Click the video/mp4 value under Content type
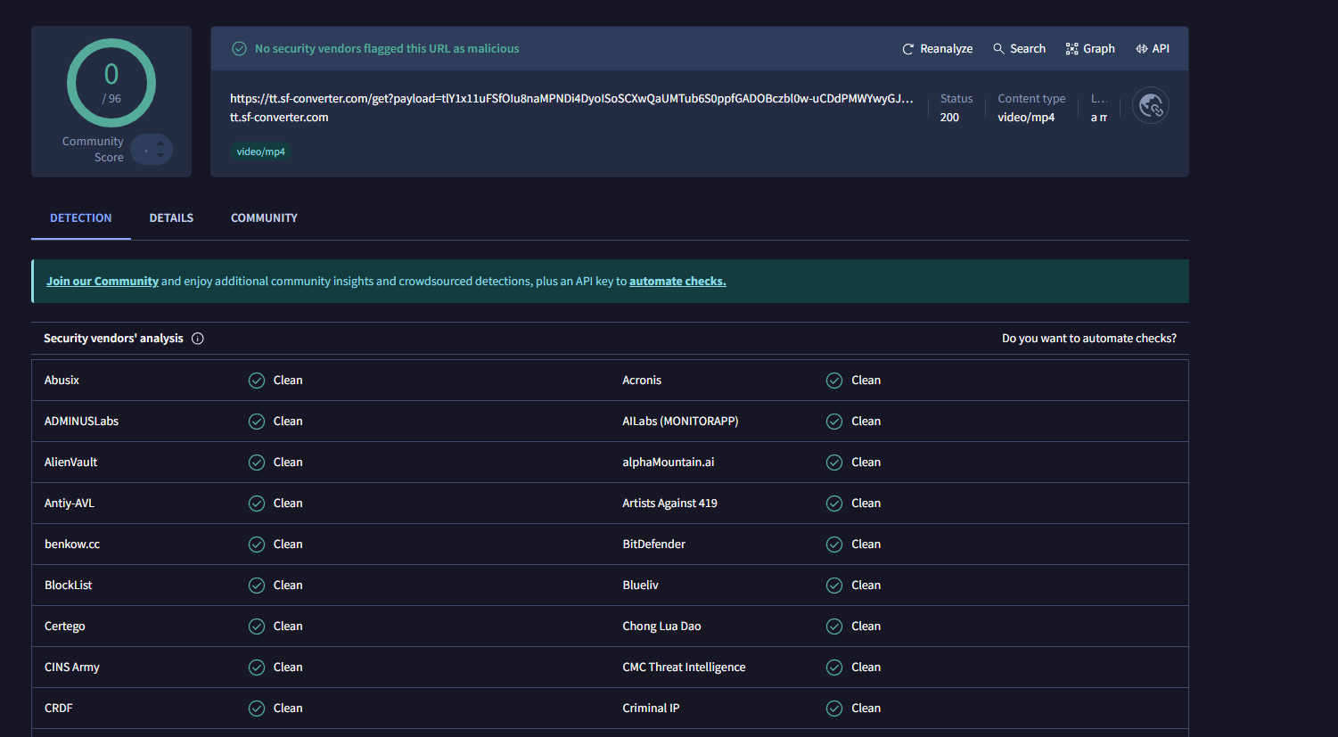The height and width of the screenshot is (737, 1338). pyautogui.click(x=1026, y=118)
